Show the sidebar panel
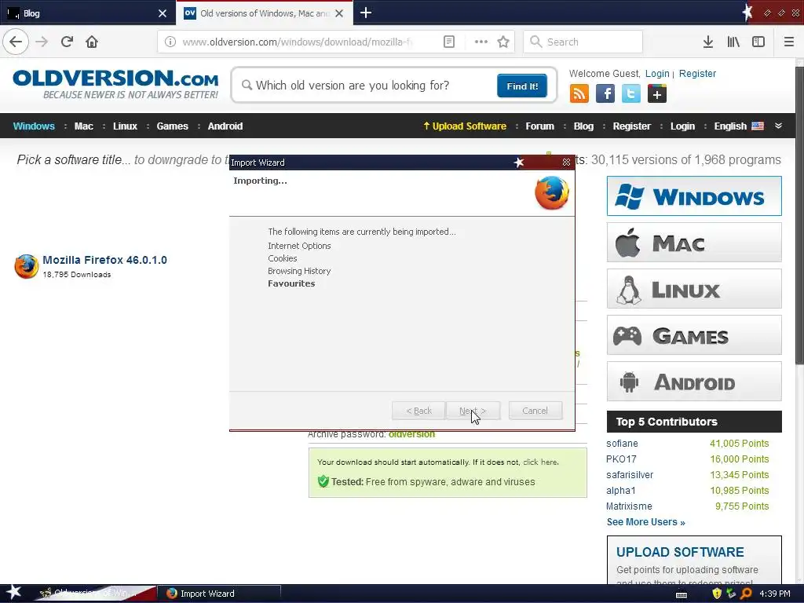Screen dimensions: 804x603 click(758, 42)
